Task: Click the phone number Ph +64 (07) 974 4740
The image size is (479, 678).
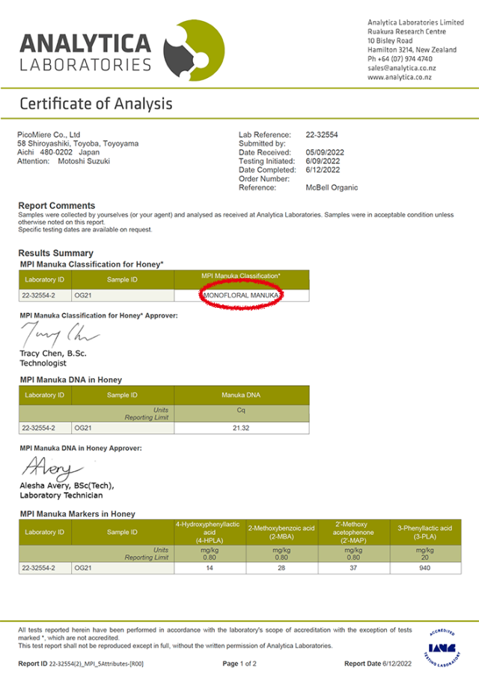Action: pyautogui.click(x=400, y=58)
